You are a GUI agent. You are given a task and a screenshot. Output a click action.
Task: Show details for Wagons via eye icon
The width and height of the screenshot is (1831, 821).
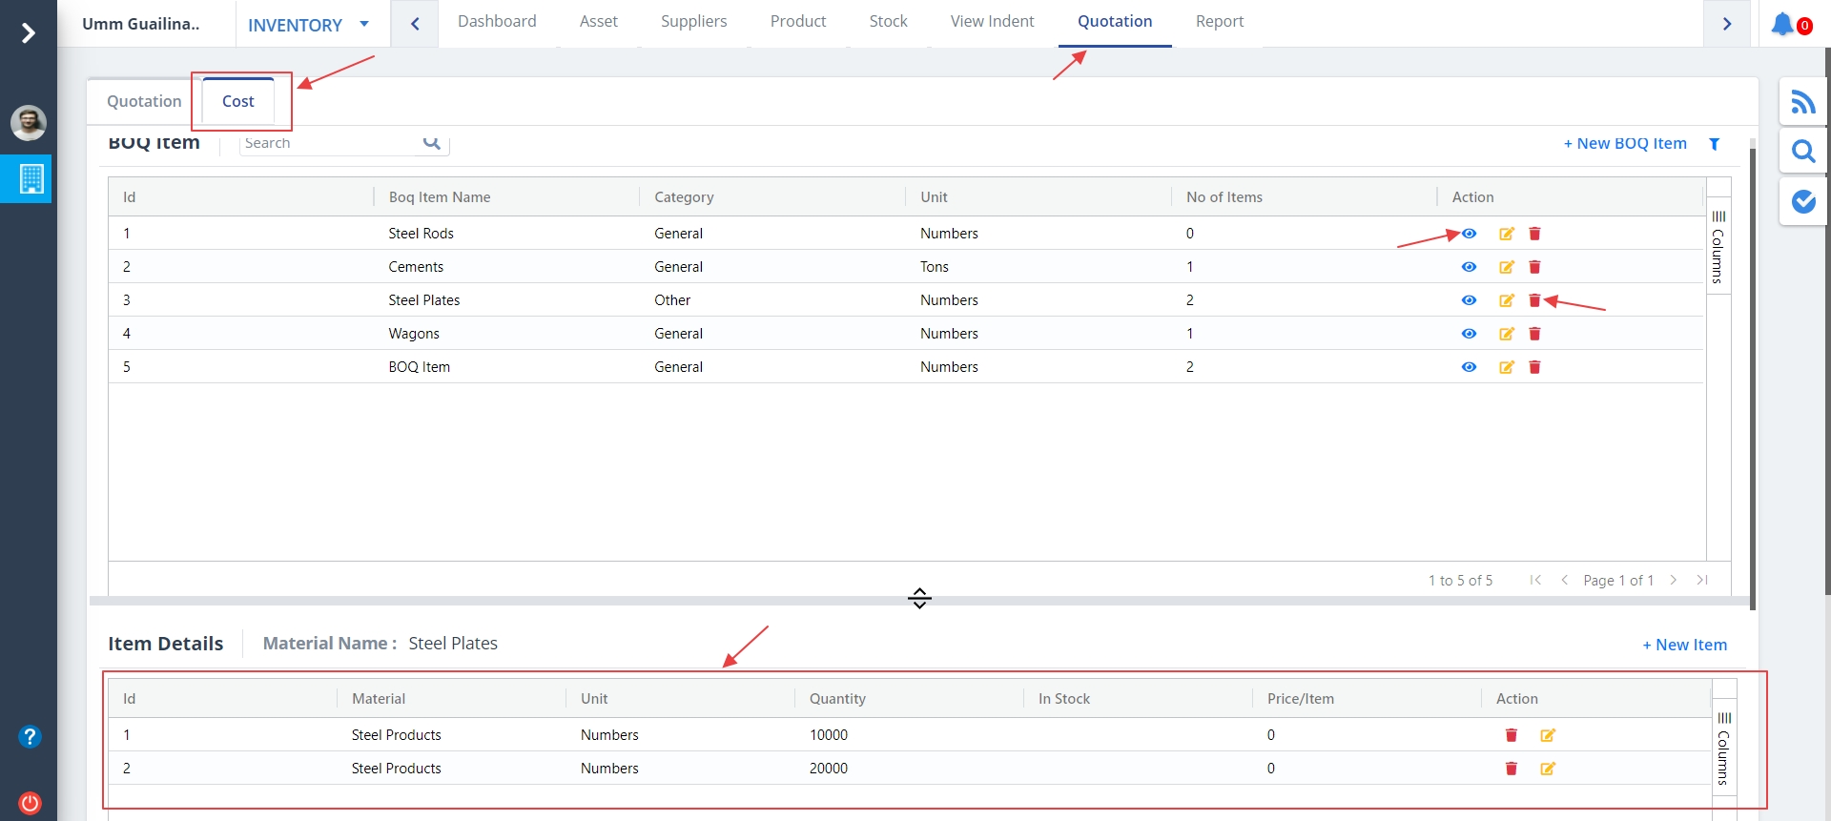[1469, 334]
